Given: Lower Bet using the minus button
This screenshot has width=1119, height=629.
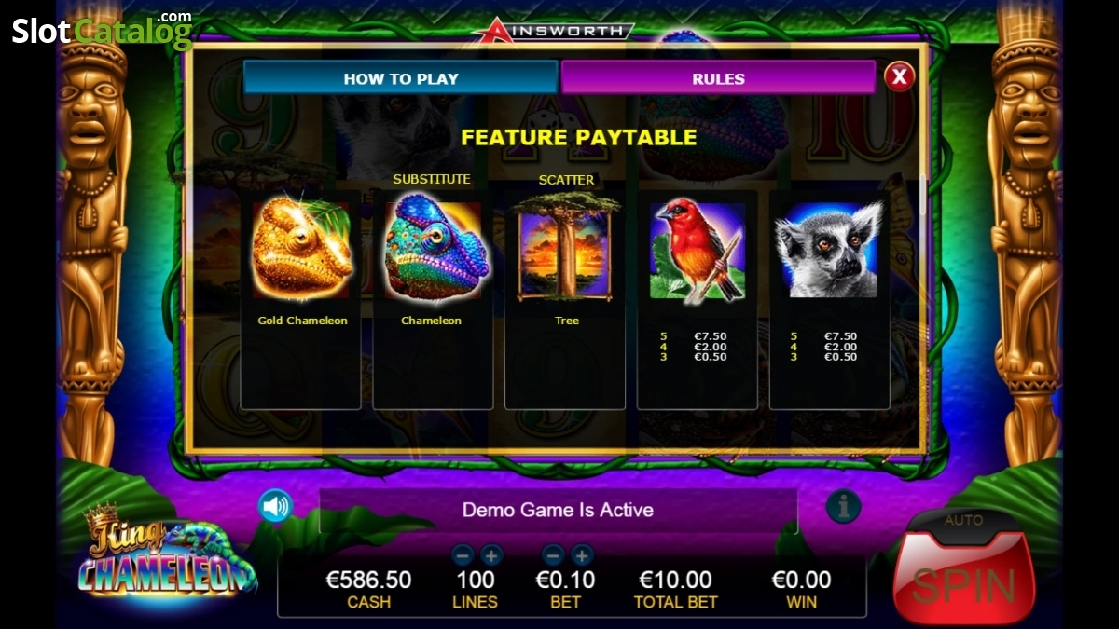Looking at the screenshot, I should point(553,556).
